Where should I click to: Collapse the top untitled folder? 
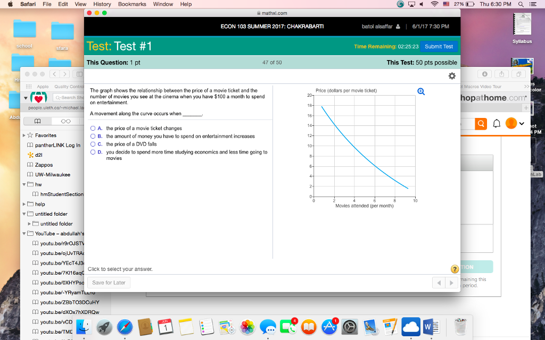point(24,214)
